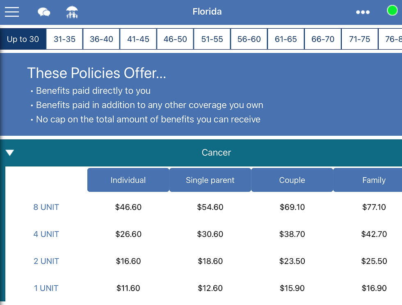Click the 8 UNIT row label
This screenshot has height=305, width=402.
click(46, 207)
